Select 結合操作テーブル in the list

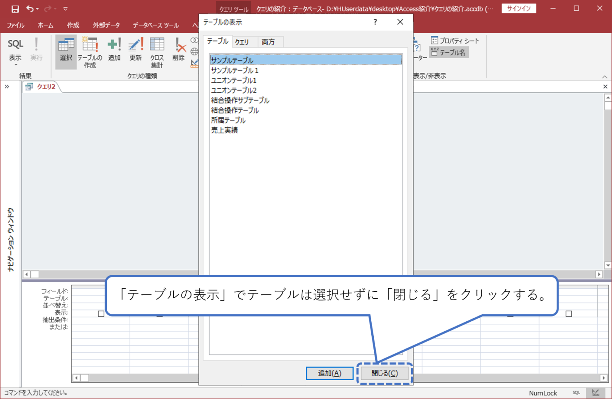pos(306,110)
